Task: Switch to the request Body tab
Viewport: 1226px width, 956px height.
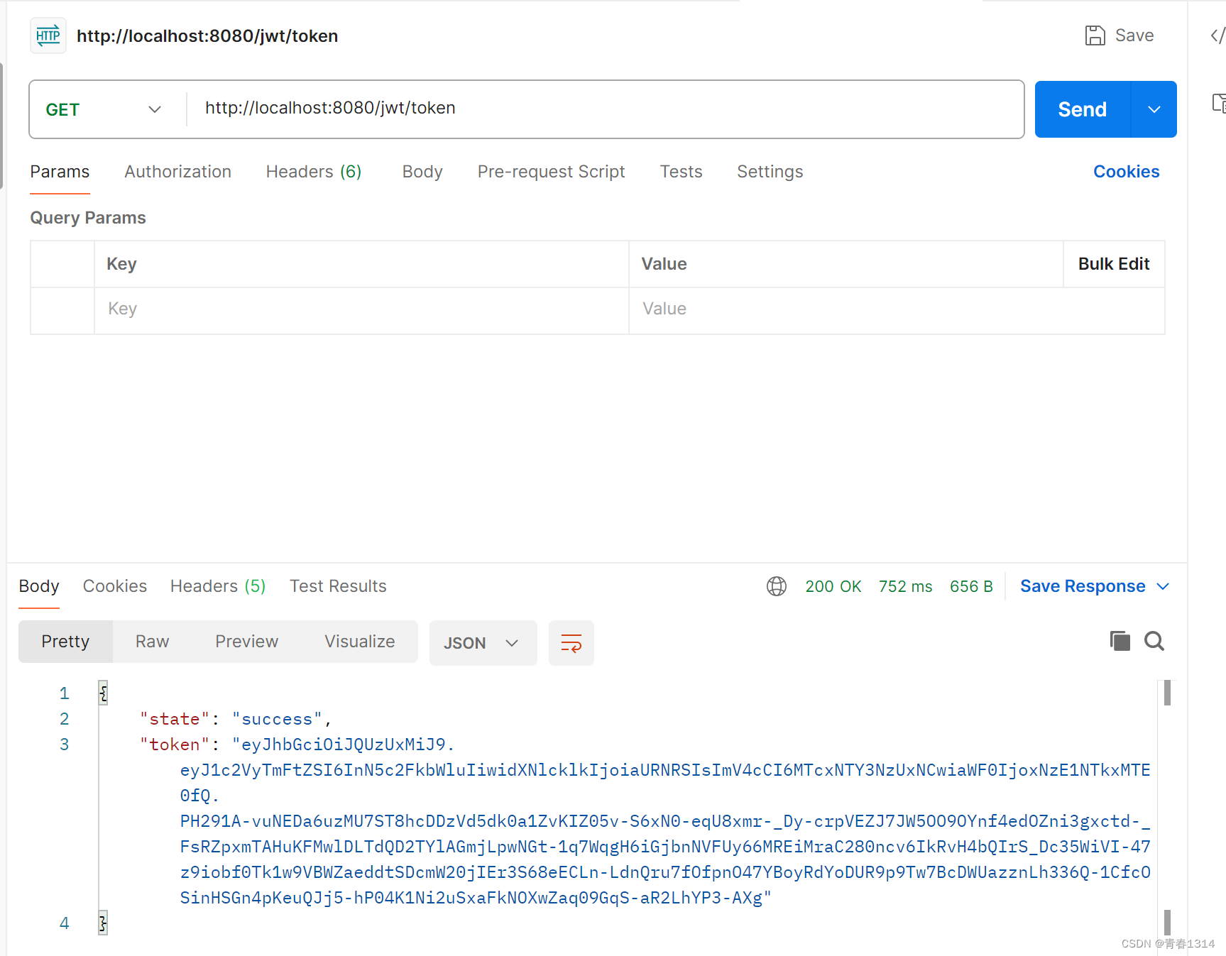Action: 422,172
